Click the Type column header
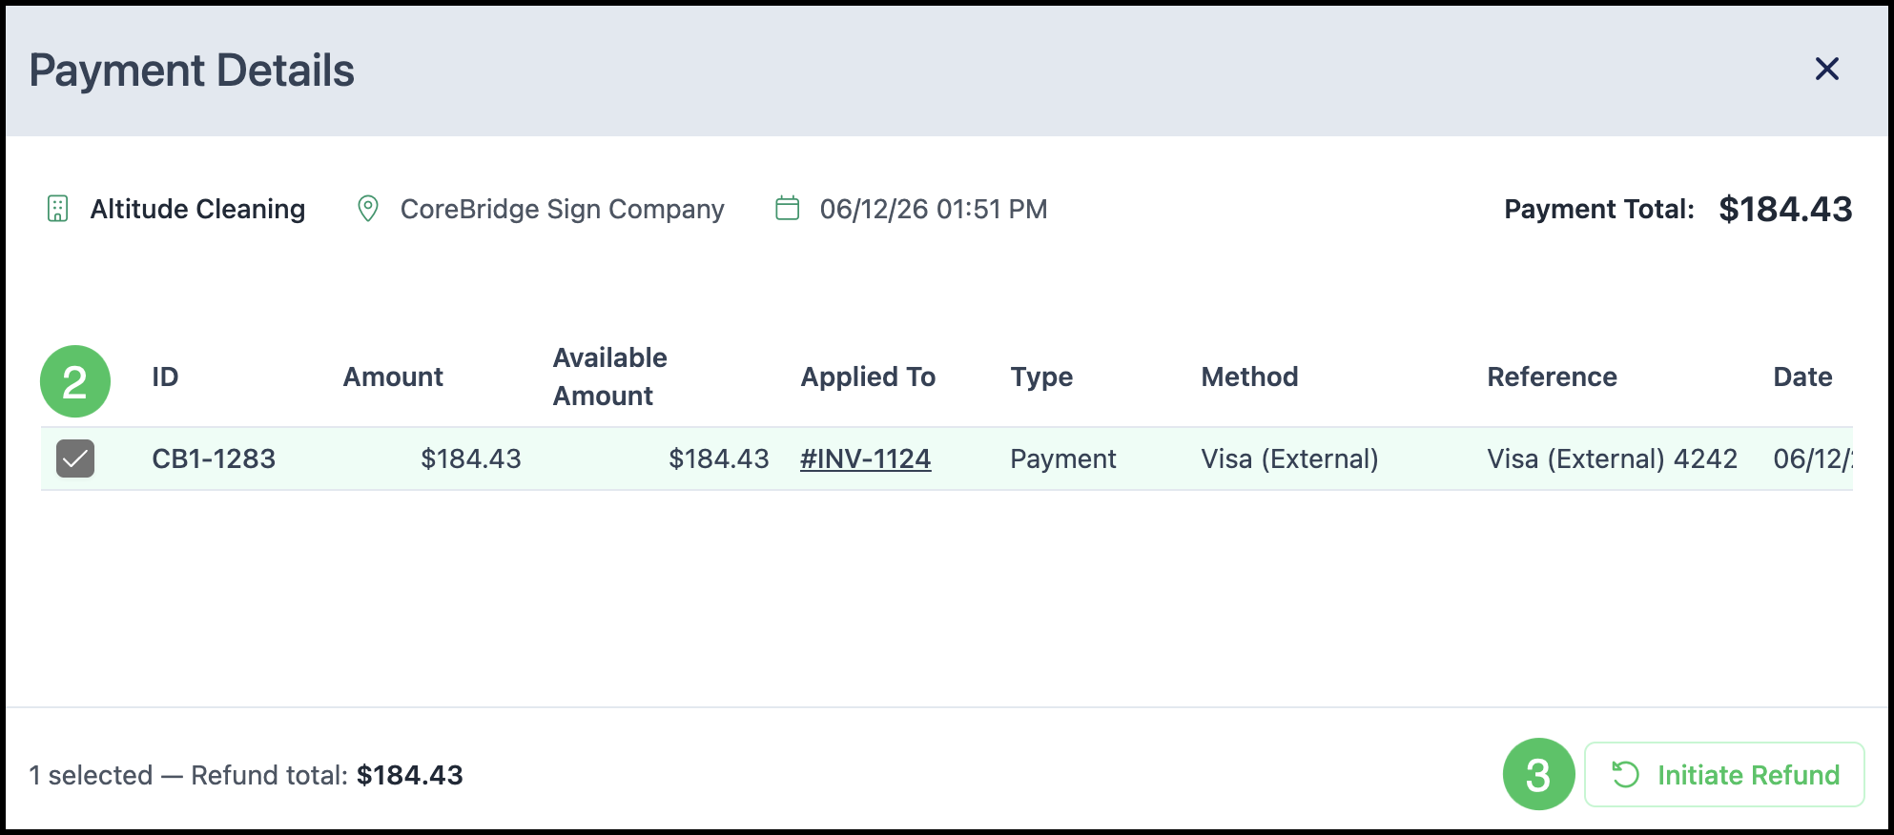Screen dimensions: 1894x835 pyautogui.click(x=1041, y=377)
